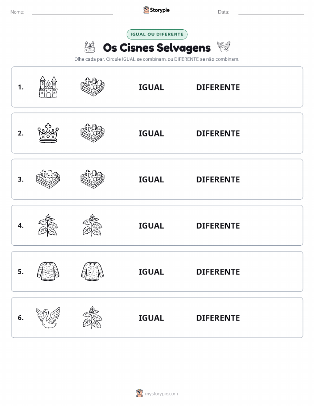Click the crown icon in row 2
Viewport: 314px width, 406px height.
click(x=48, y=133)
